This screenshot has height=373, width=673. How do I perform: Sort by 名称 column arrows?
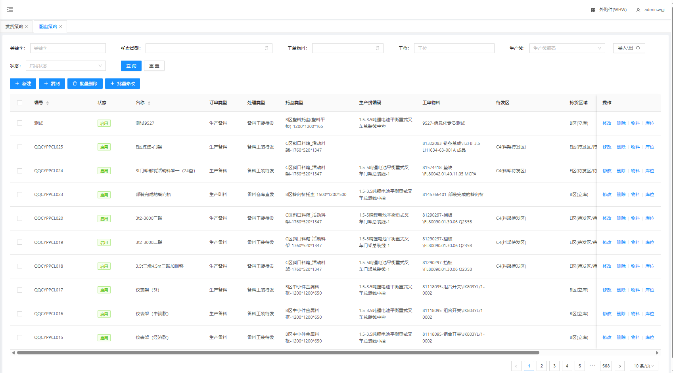(x=149, y=103)
